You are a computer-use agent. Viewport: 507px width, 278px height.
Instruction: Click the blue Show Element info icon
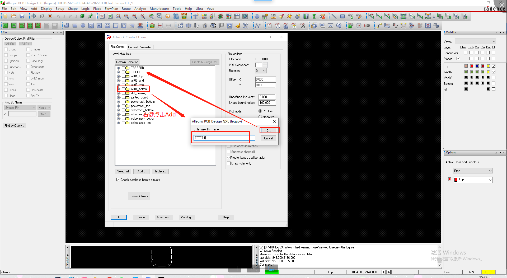257,16
